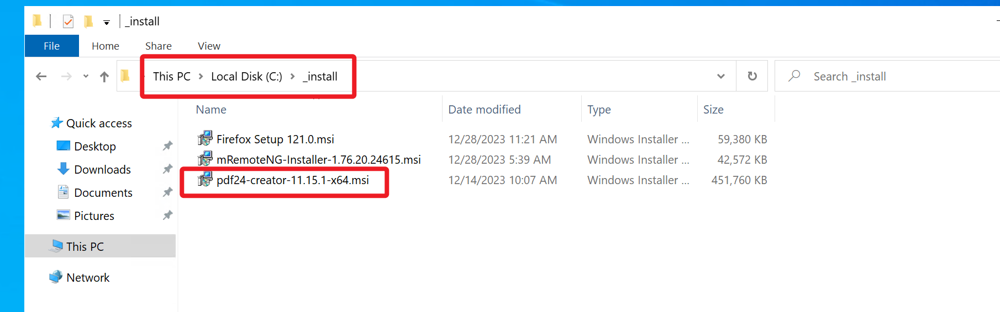Viewport: 1000px width, 312px height.
Task: Expand the chevron after Local Disk (C:)
Action: (x=292, y=77)
